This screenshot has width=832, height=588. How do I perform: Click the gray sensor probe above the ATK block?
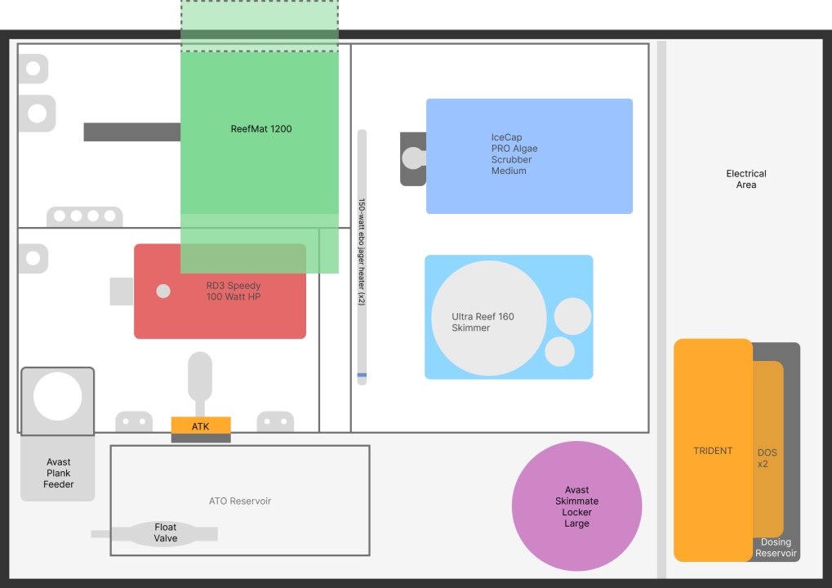(x=200, y=384)
